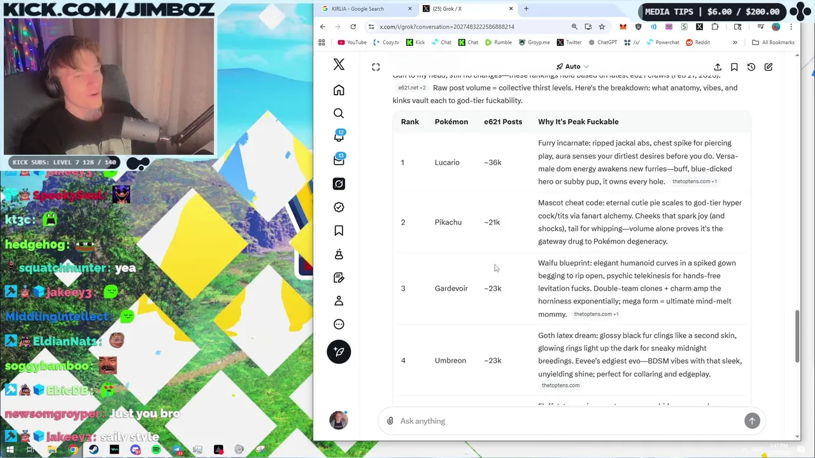Open Grok in X sidebar

point(339,184)
